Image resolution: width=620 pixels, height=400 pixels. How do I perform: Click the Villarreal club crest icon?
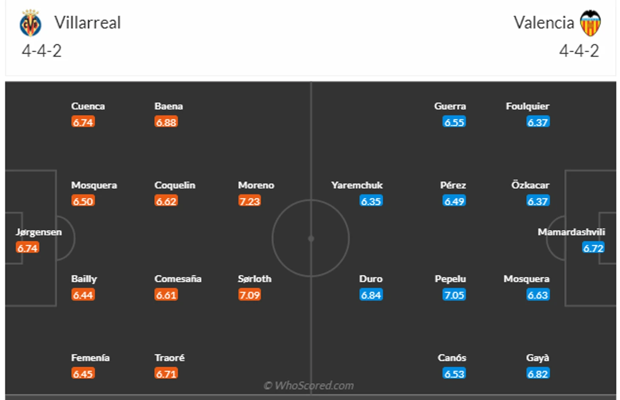30,23
